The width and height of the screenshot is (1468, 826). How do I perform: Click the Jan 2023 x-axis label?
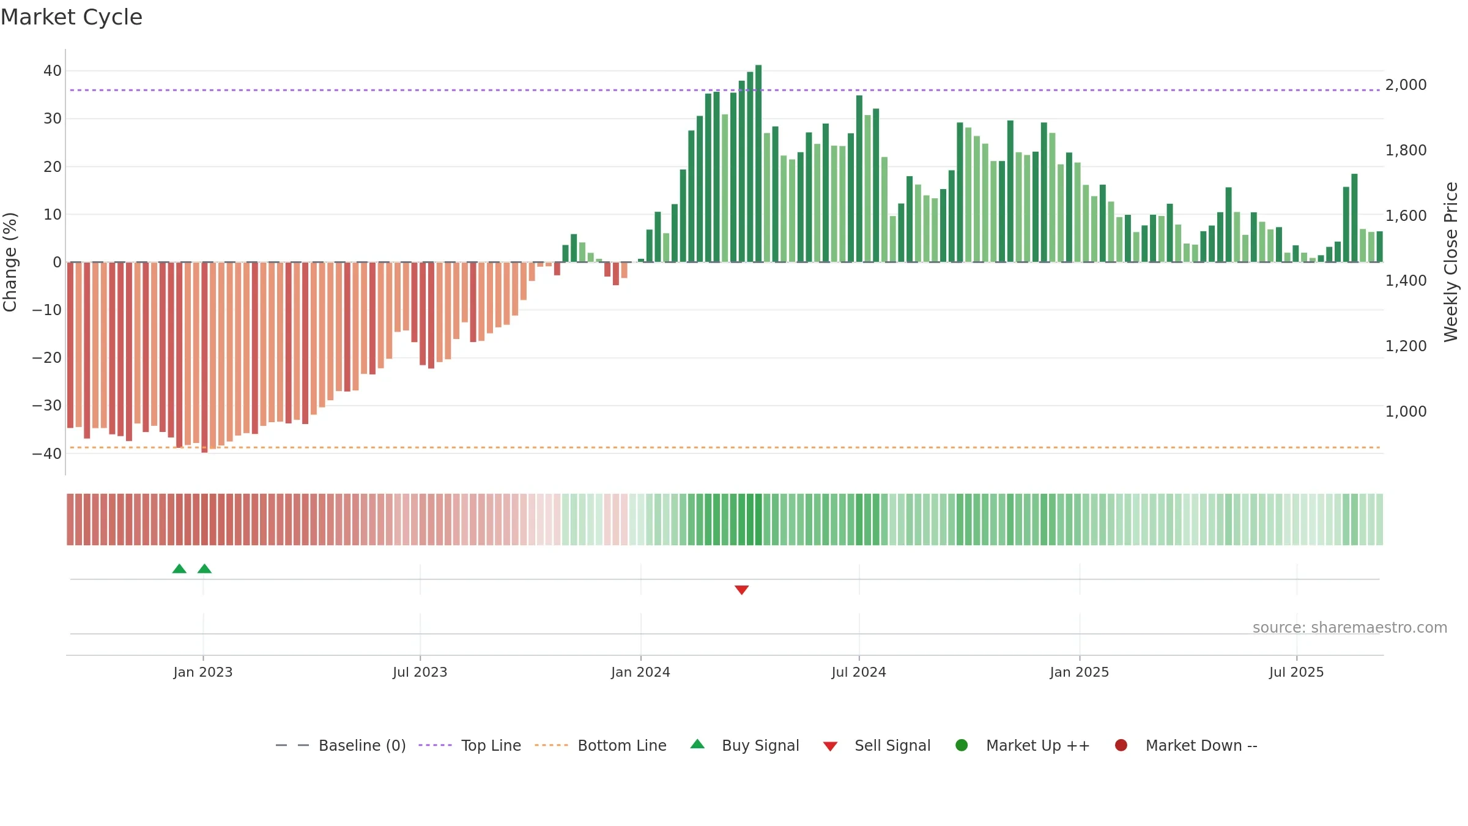click(203, 672)
